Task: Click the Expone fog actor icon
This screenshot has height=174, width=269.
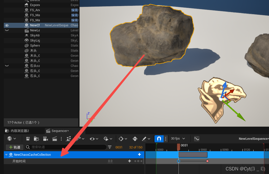Action: [x=26, y=5]
